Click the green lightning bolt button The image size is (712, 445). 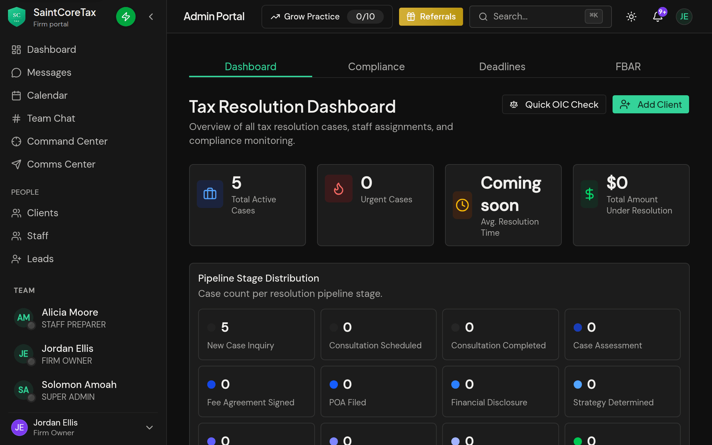click(x=126, y=17)
